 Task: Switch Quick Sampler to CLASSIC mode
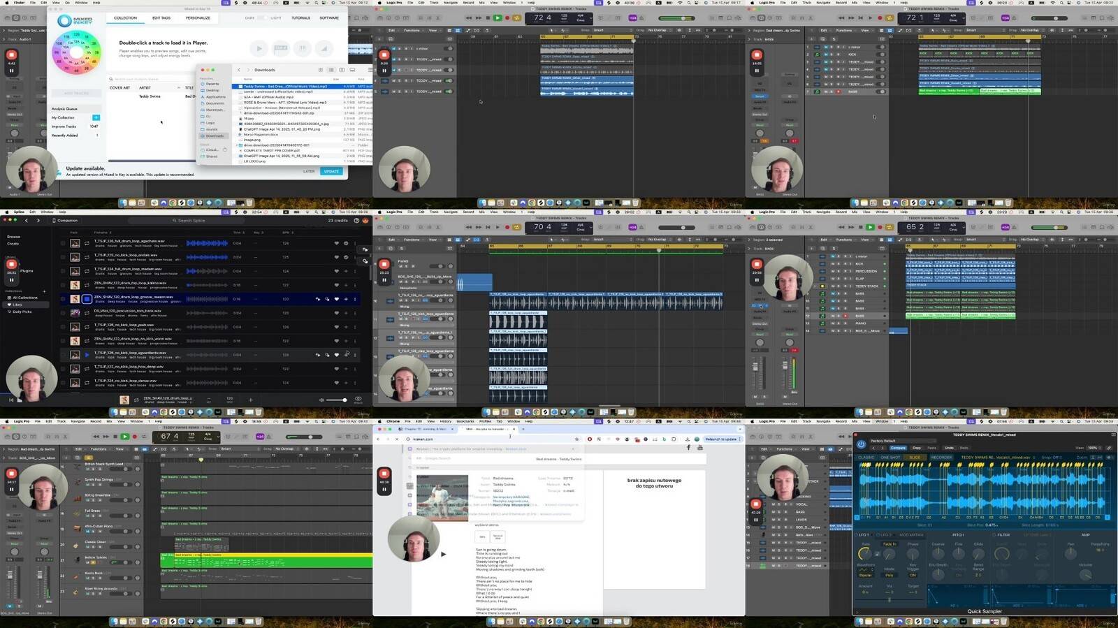[x=866, y=458]
